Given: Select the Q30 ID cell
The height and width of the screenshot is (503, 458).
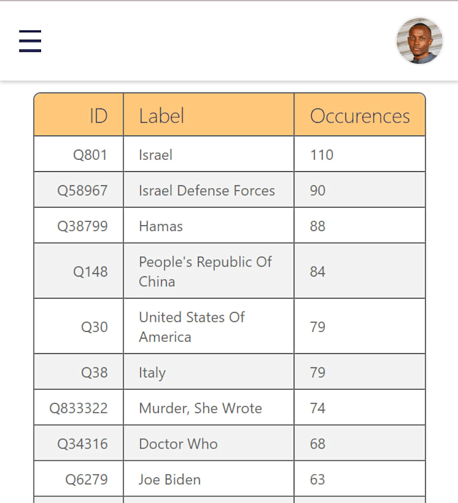Looking at the screenshot, I should point(79,326).
